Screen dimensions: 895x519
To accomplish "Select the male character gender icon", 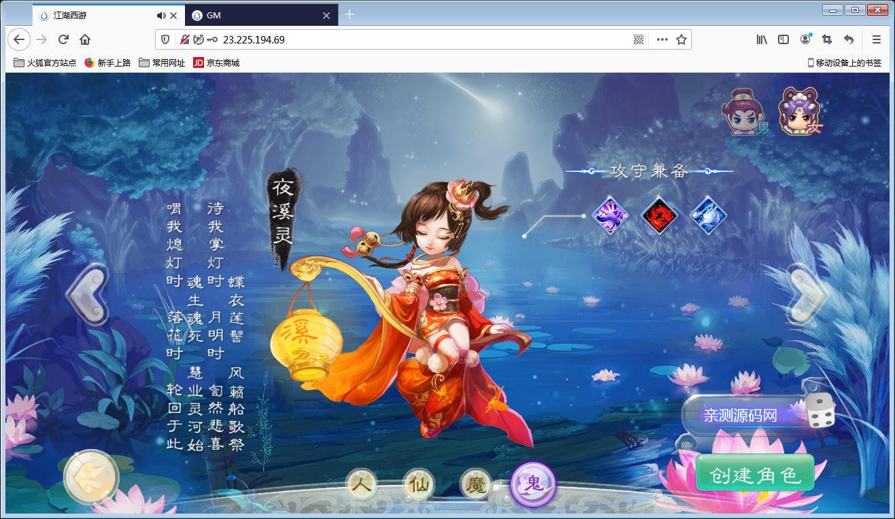I will [x=744, y=113].
